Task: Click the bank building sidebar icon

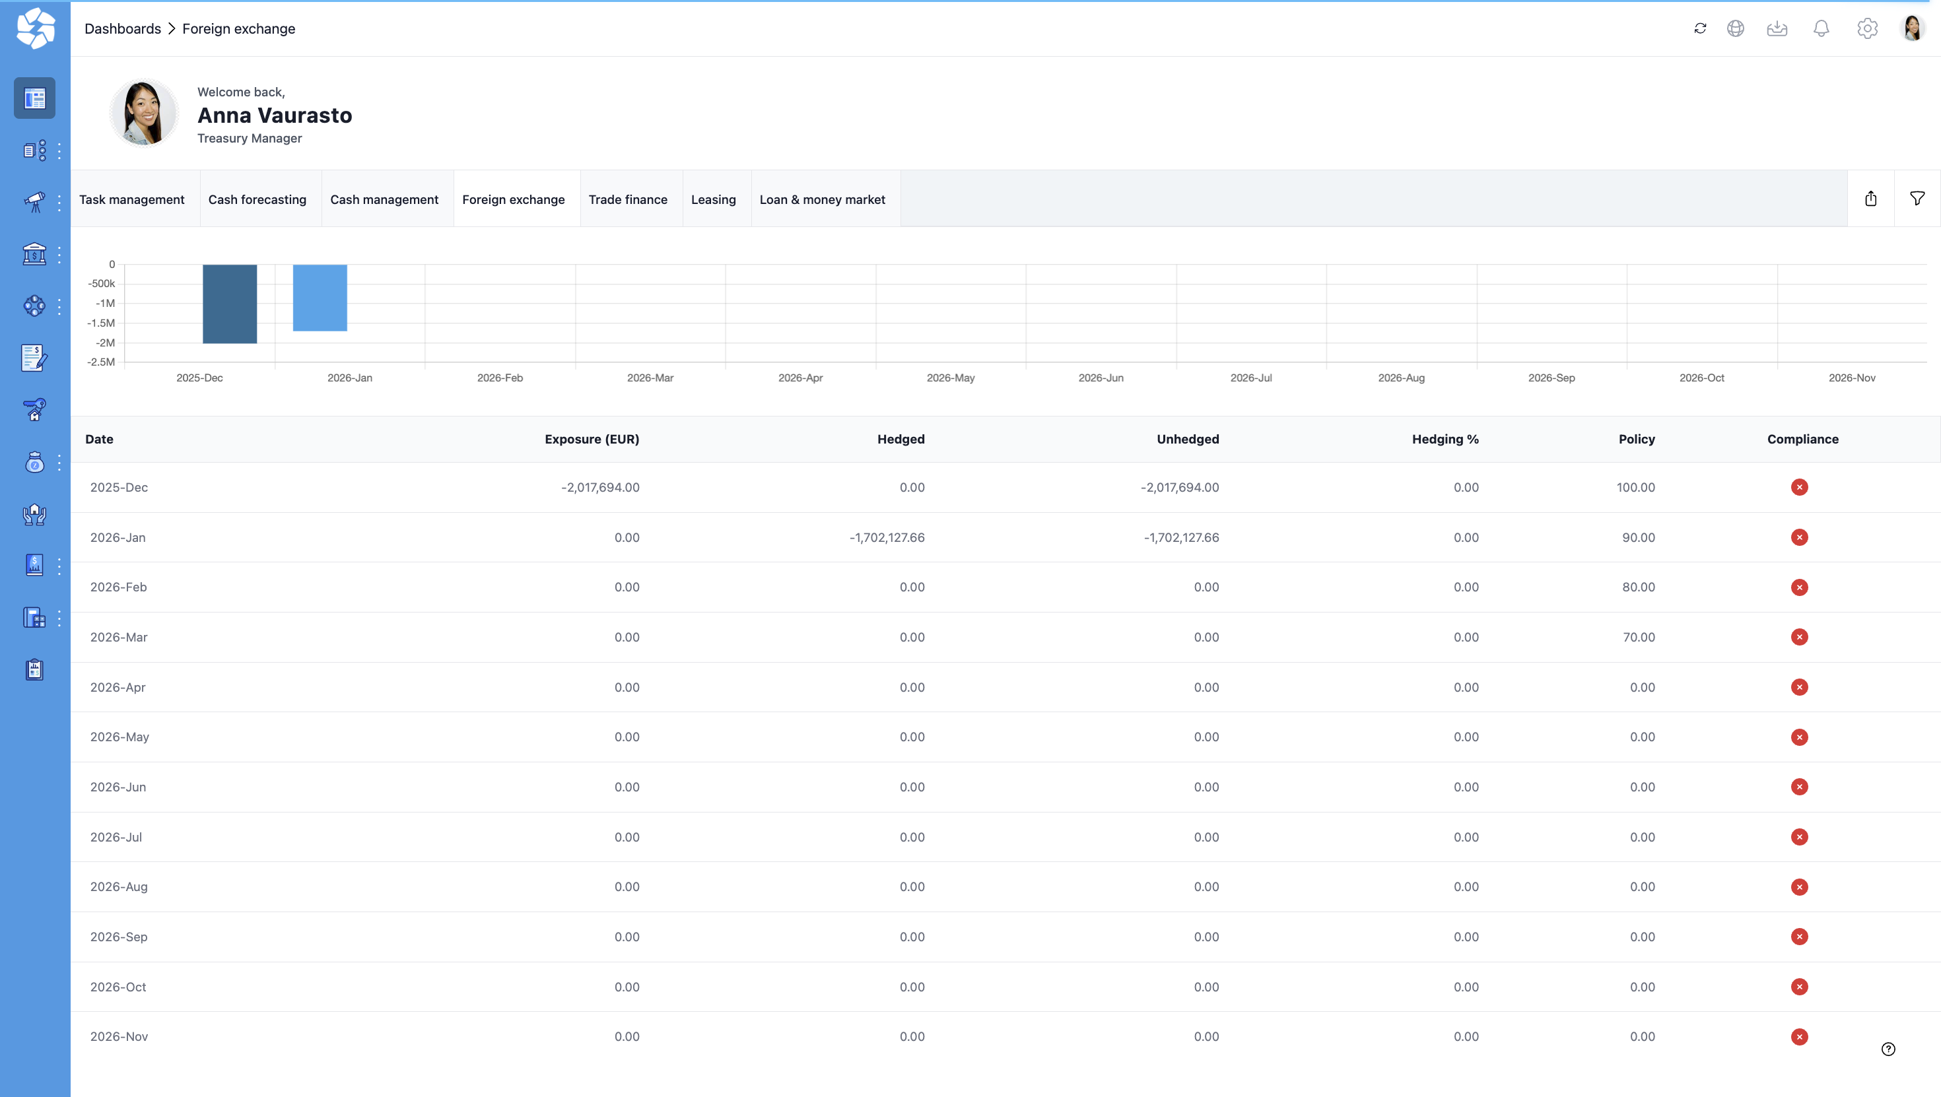Action: [34, 254]
